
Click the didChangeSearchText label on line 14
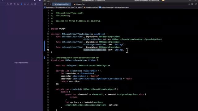pyautogui.click(x=95, y=44)
